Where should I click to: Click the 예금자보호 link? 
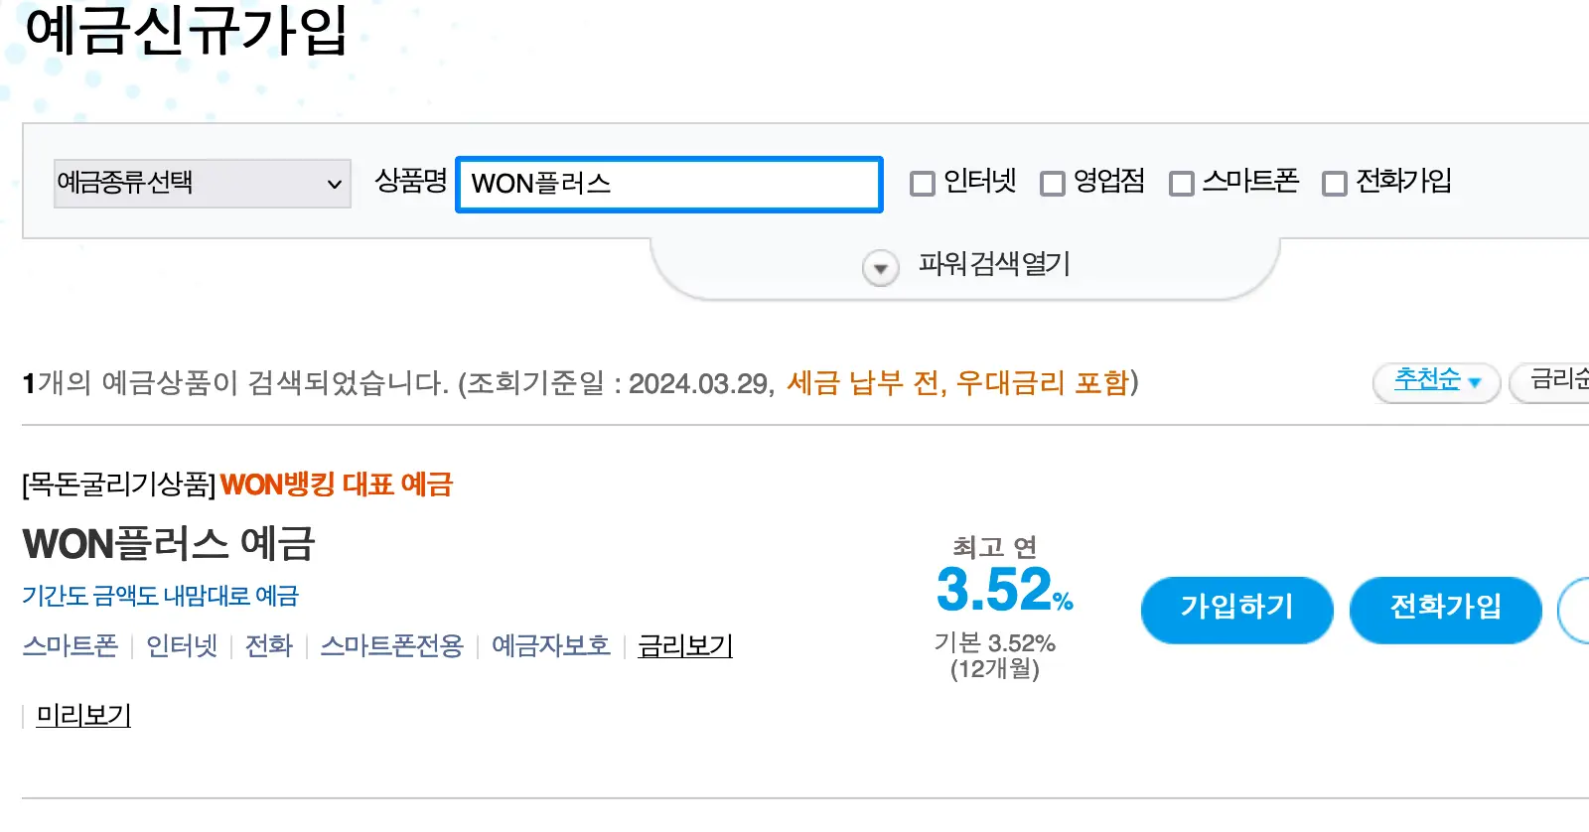point(550,645)
